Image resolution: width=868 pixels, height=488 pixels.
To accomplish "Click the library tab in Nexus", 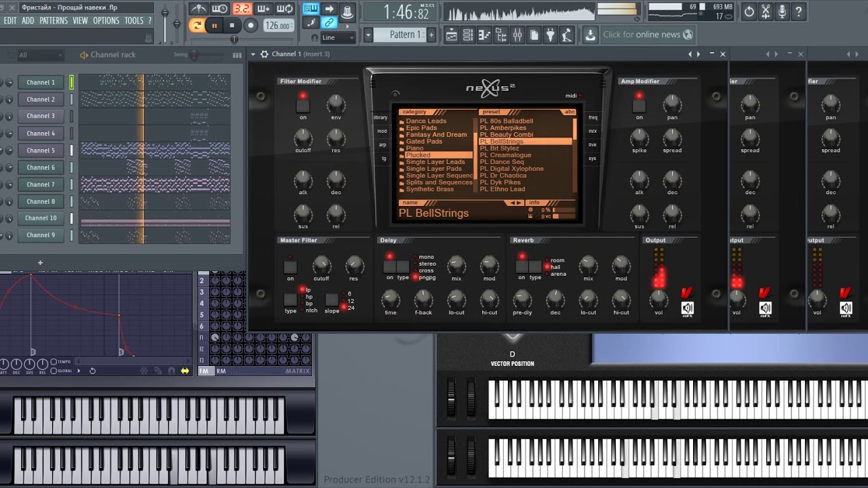I will (x=380, y=117).
